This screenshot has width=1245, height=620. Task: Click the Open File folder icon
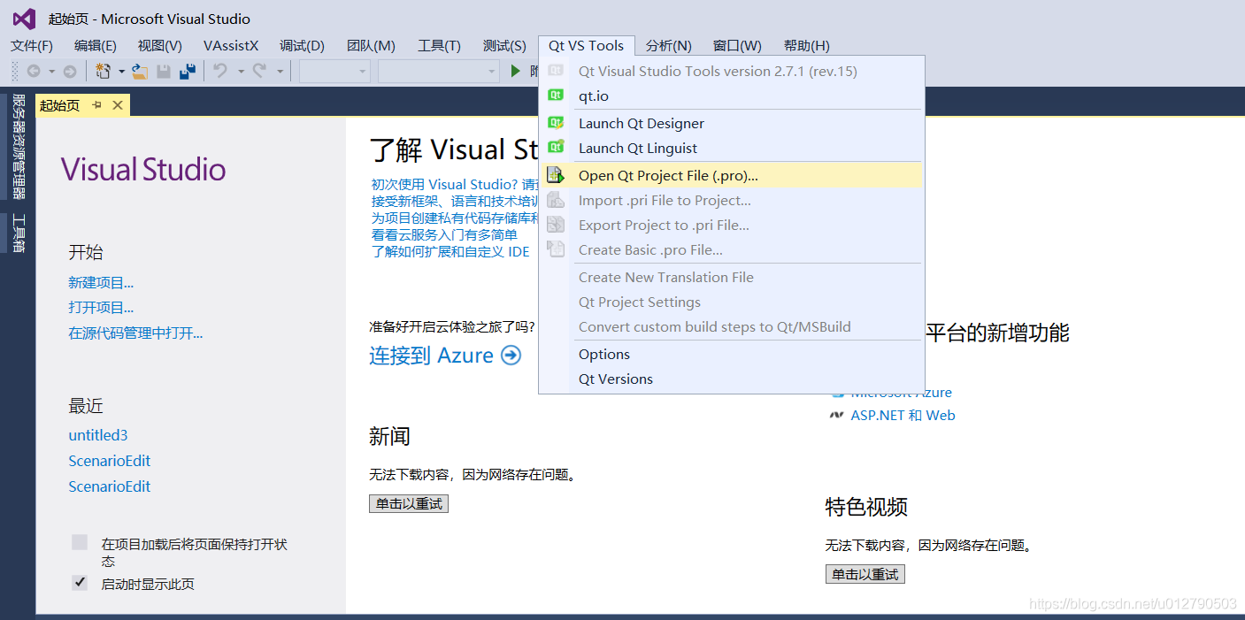[x=140, y=72]
